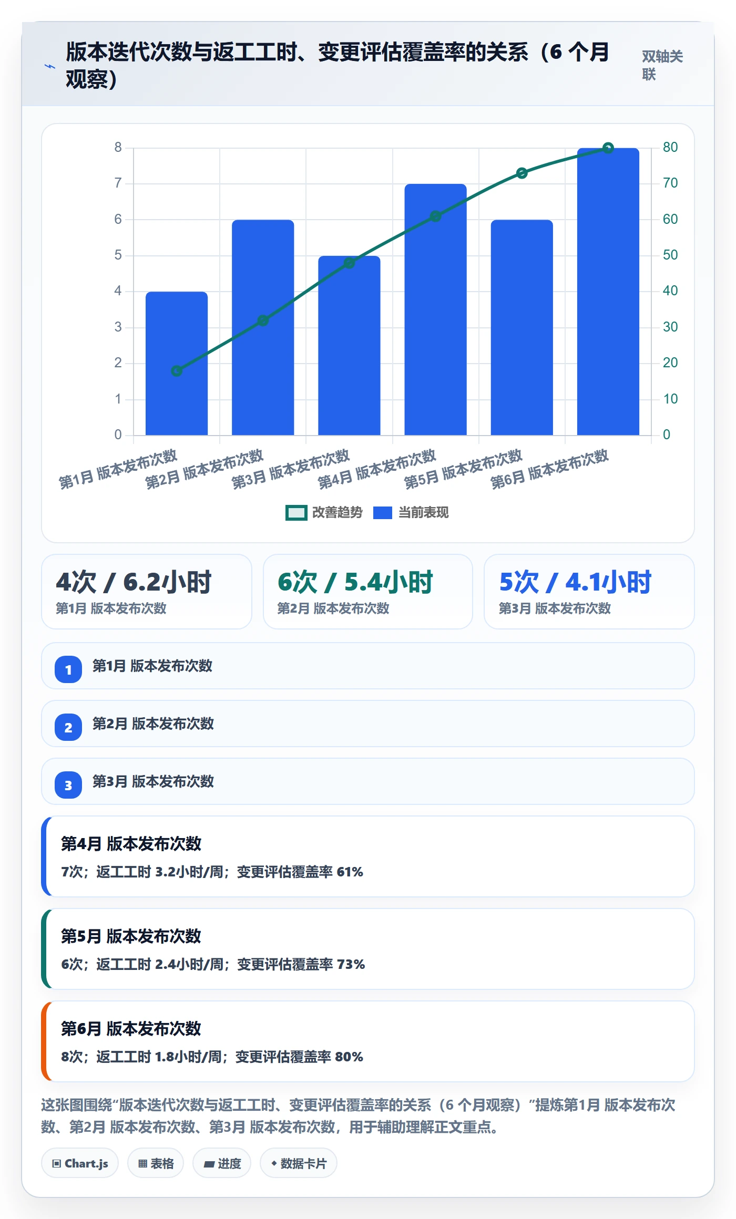Click the lightning icon beside the title
The height and width of the screenshot is (1219, 736).
coord(49,66)
